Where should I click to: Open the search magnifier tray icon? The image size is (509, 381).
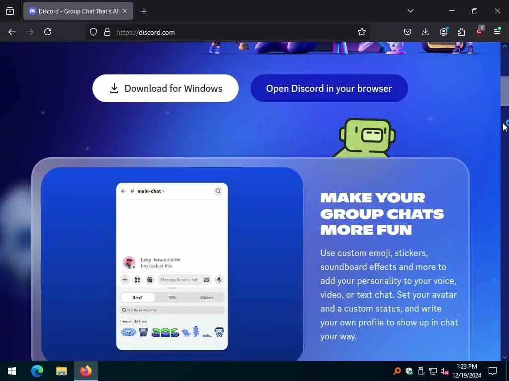pos(397,371)
